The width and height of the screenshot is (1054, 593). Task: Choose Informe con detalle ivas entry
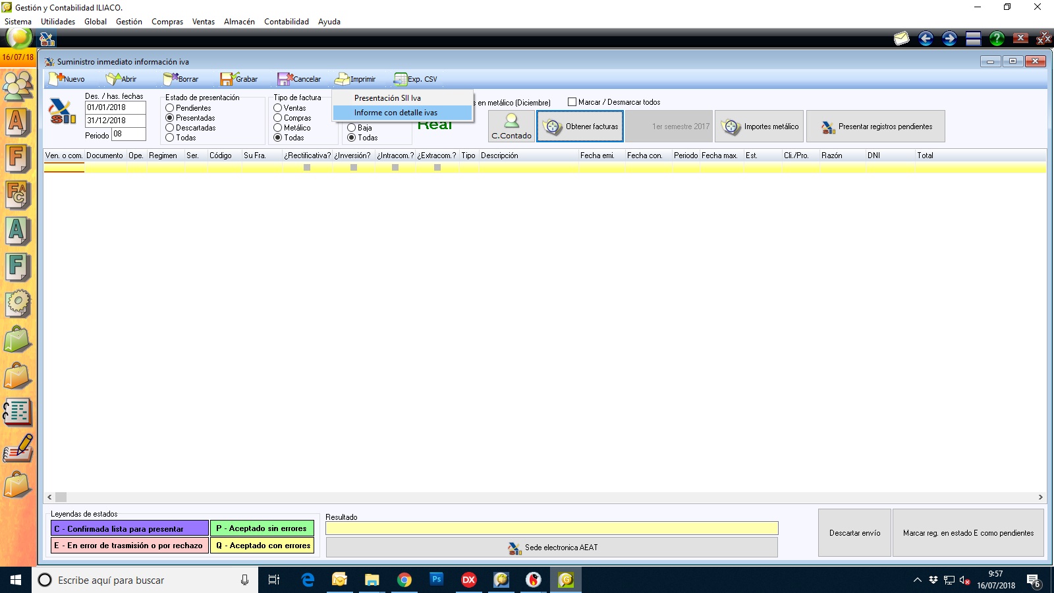click(402, 113)
